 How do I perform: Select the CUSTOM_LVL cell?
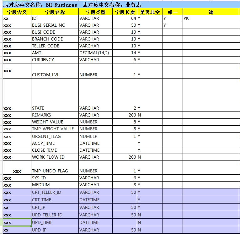click(55, 71)
